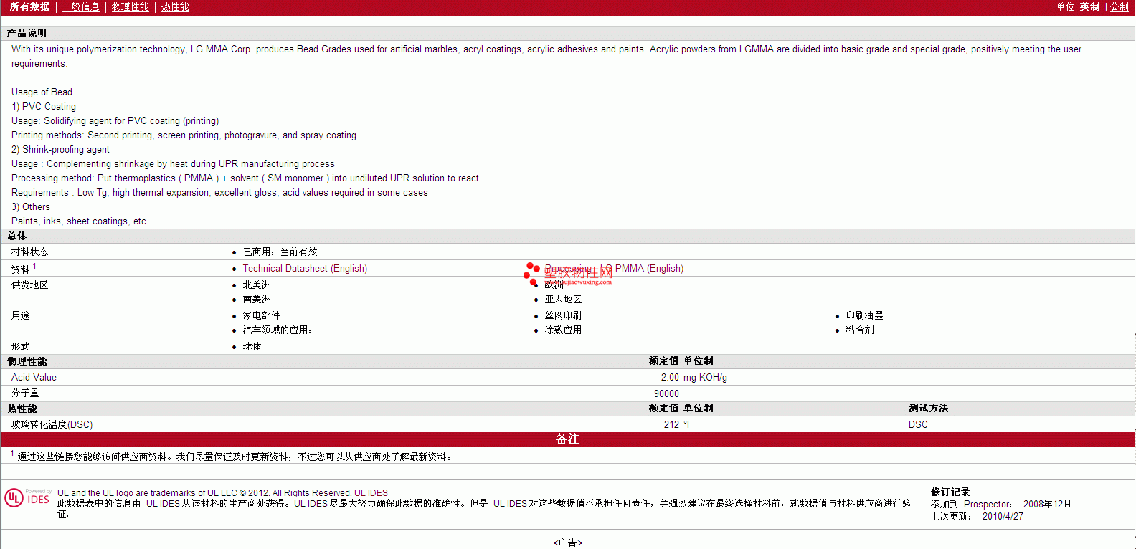
Task: Switch units to 英制
Action: click(1090, 7)
